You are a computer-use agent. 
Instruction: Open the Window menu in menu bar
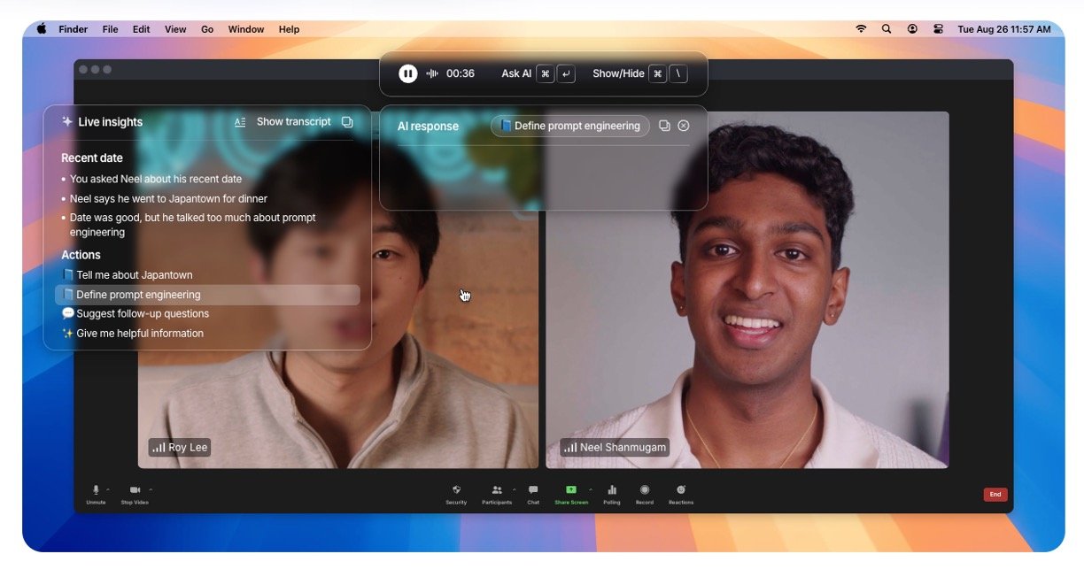pos(246,29)
